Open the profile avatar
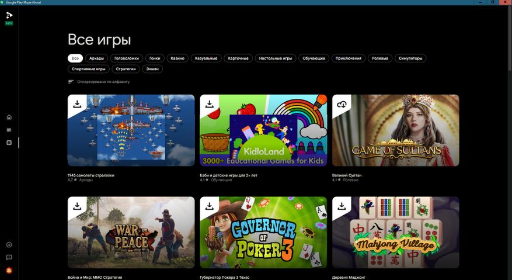This screenshot has width=512, height=280. (x=9, y=271)
